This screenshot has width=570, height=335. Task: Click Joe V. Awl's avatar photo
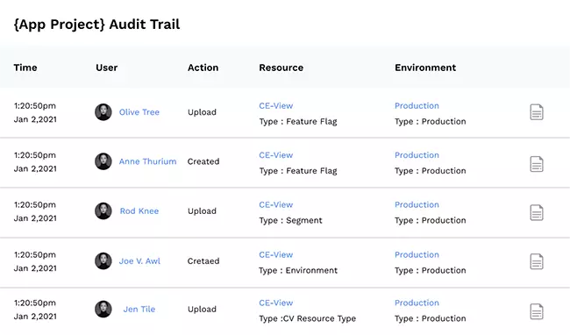pyautogui.click(x=103, y=260)
